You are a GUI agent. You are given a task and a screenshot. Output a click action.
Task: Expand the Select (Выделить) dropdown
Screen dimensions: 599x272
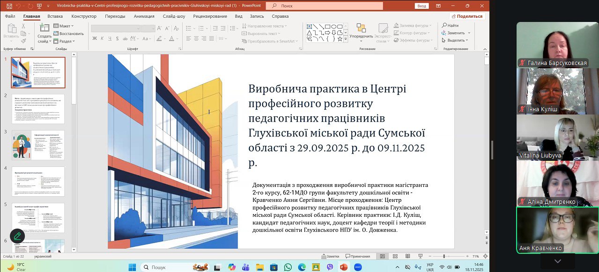[x=455, y=40]
